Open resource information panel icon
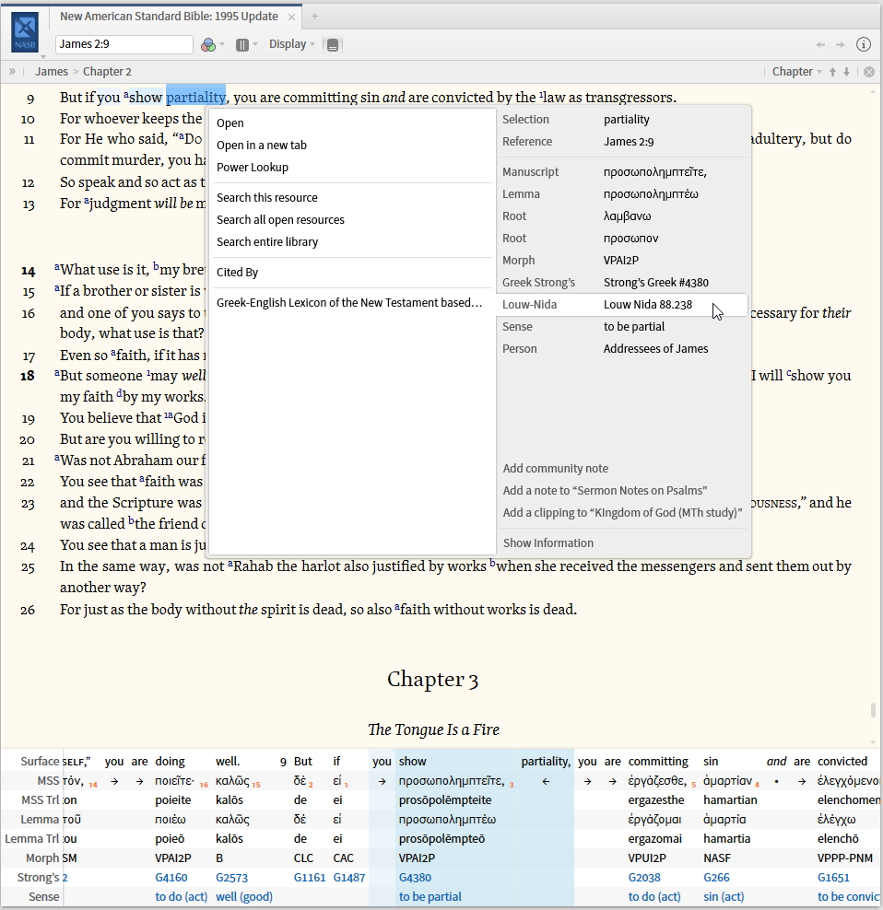 click(864, 45)
